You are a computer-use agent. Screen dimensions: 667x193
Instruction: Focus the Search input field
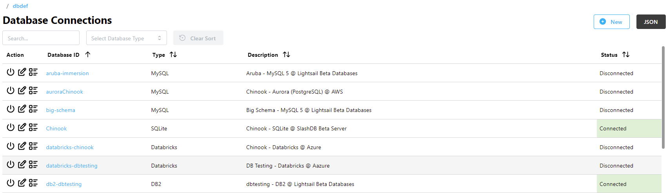click(41, 38)
